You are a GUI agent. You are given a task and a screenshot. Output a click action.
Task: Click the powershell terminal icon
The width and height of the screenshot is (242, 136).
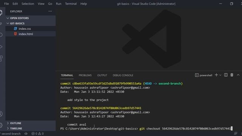point(197,75)
